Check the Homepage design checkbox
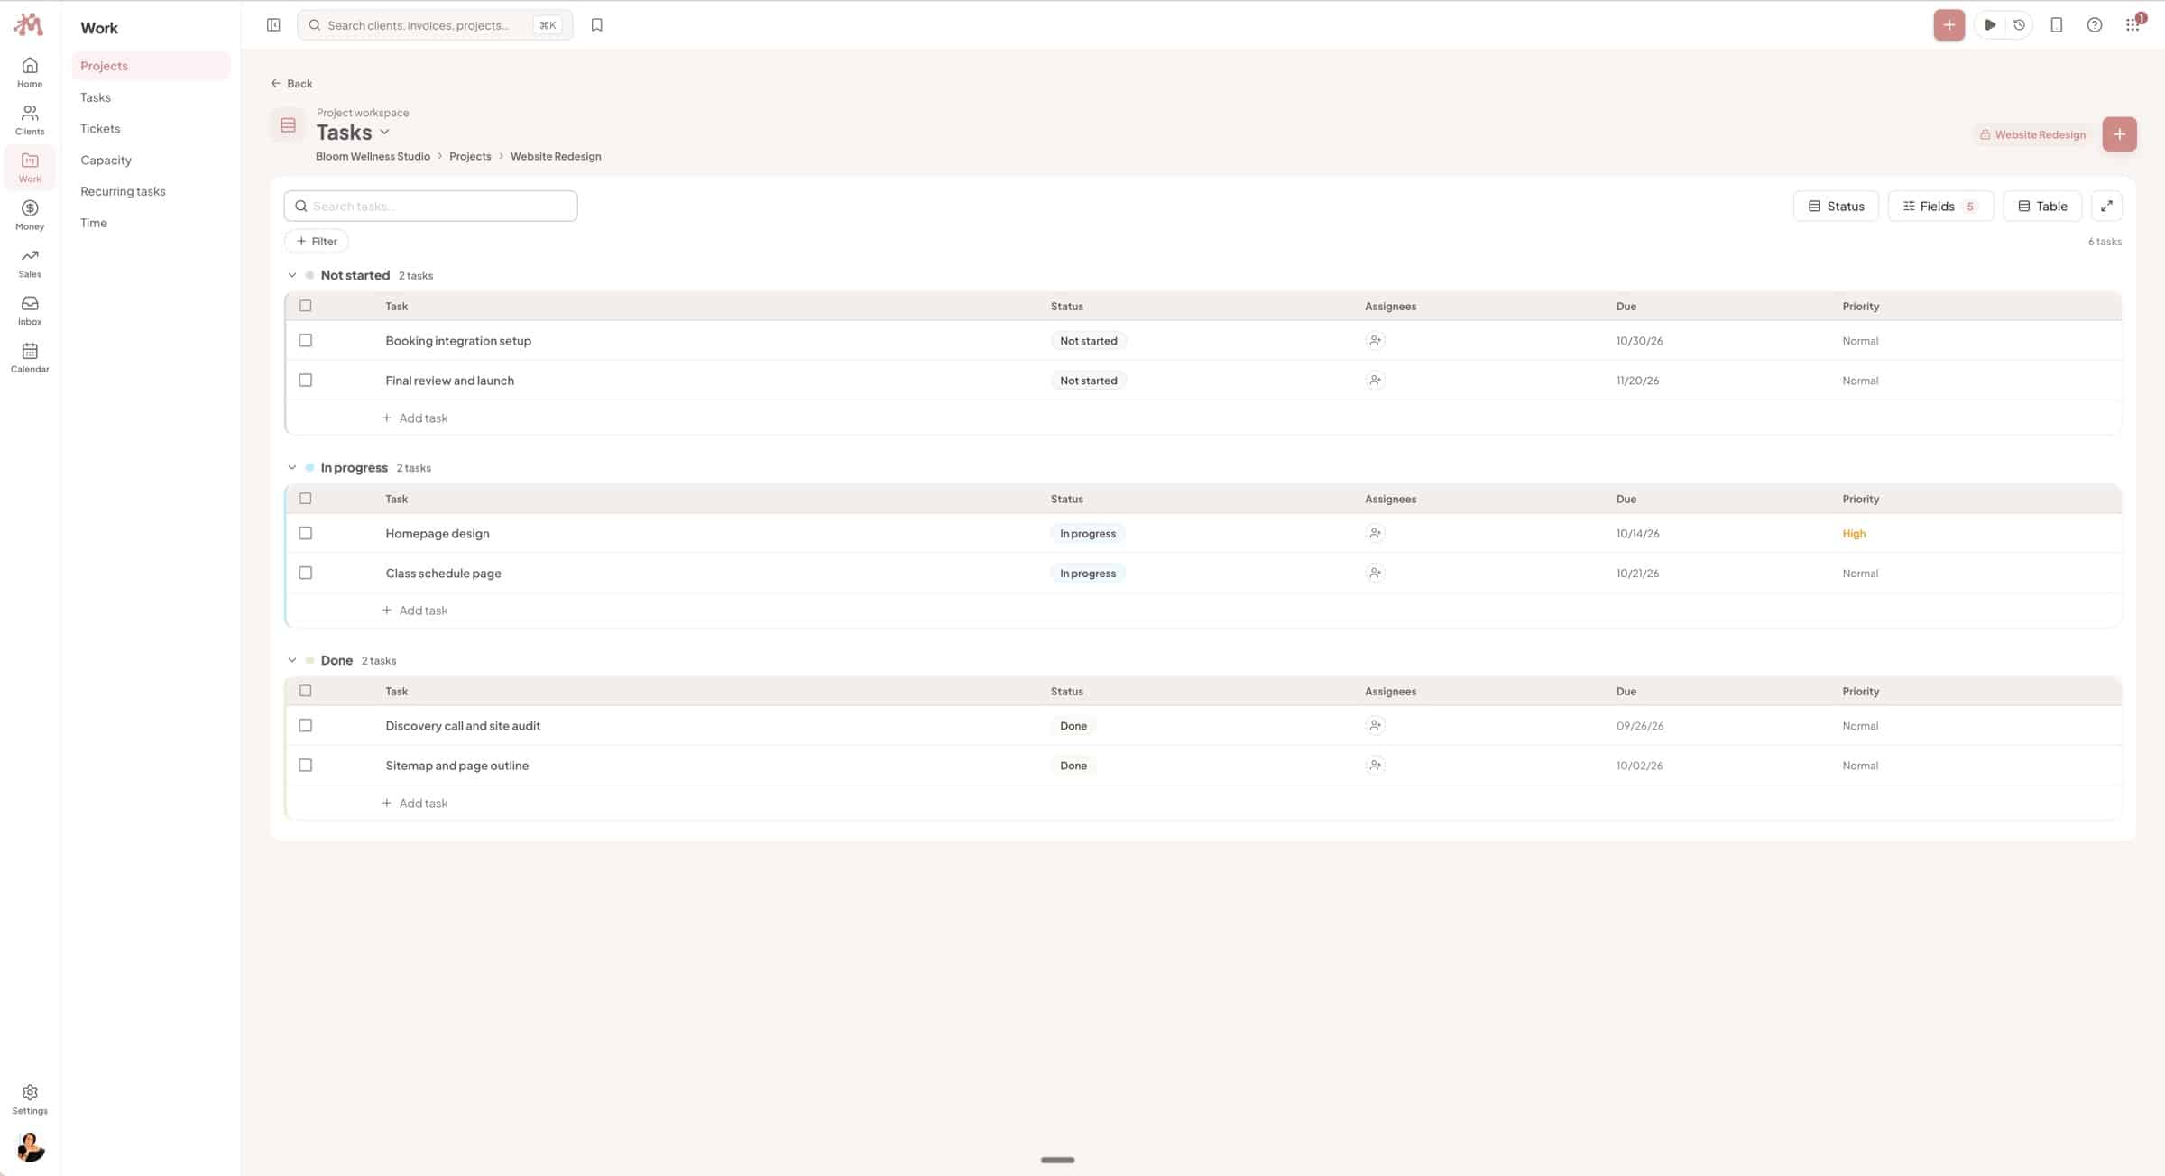 [306, 534]
